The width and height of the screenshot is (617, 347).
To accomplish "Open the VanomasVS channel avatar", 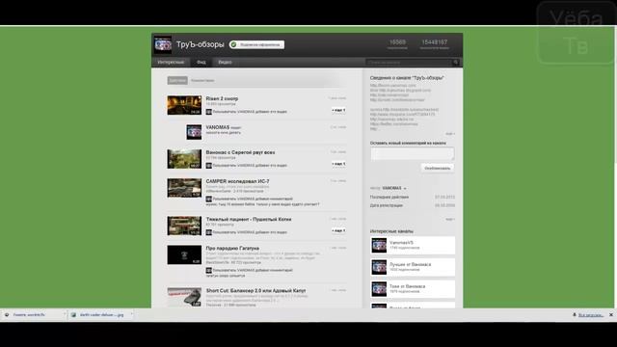I will (x=379, y=246).
